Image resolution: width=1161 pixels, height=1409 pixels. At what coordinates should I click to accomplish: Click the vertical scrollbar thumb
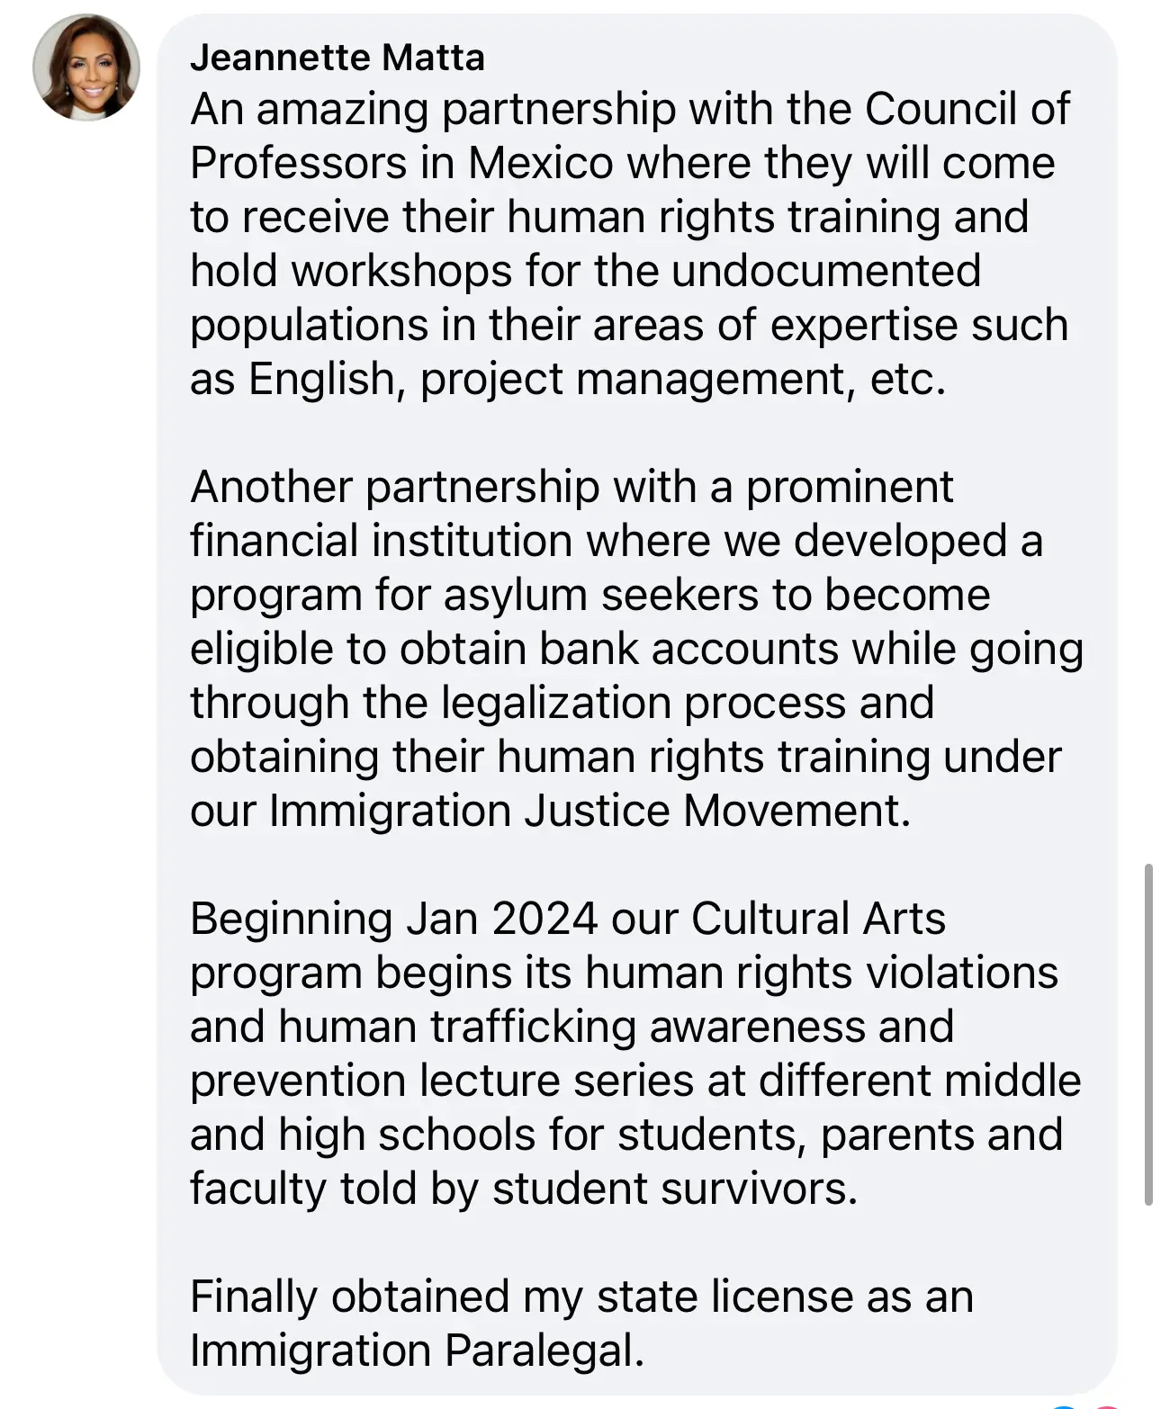1148,1035
